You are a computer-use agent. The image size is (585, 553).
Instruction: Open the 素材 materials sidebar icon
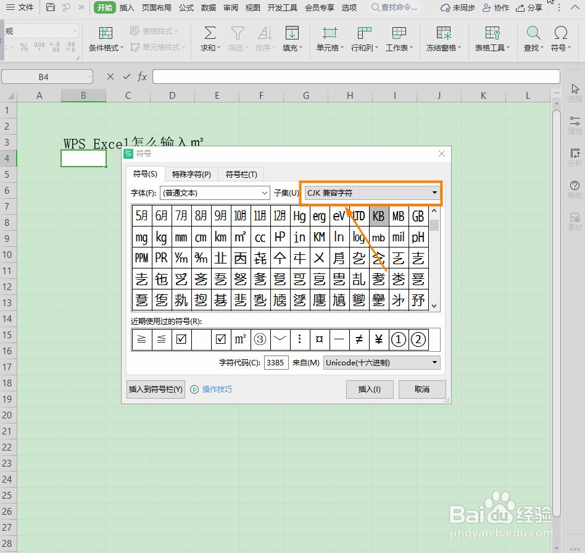tap(575, 222)
